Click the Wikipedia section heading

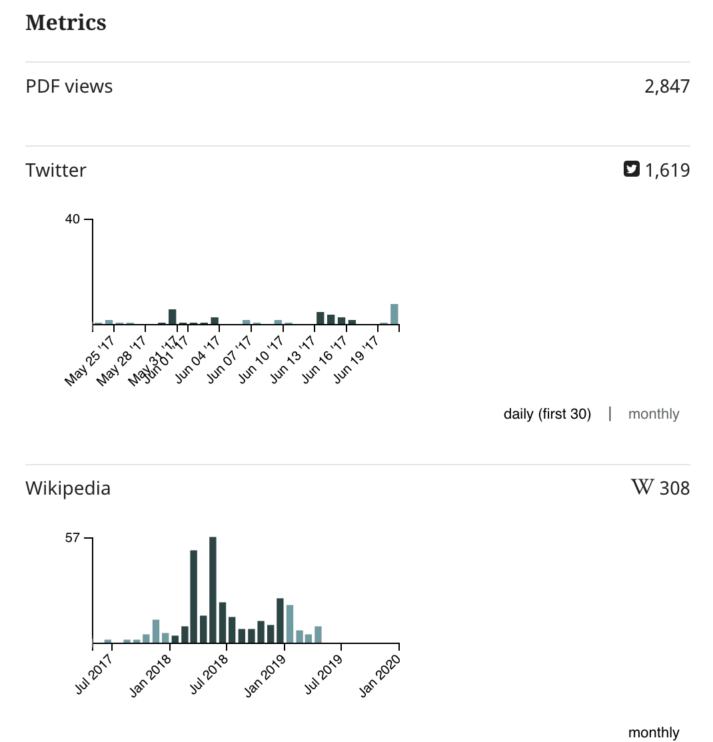[x=68, y=489]
